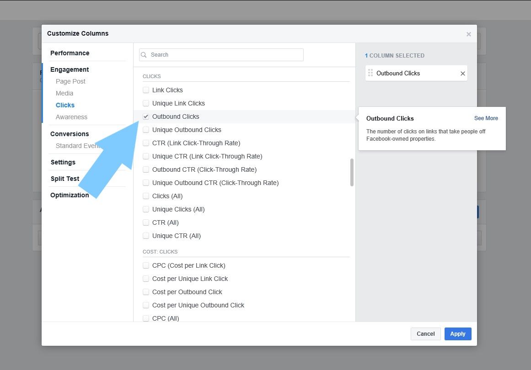Select the Clicks subsection
This screenshot has width=531, height=370.
[x=65, y=105]
